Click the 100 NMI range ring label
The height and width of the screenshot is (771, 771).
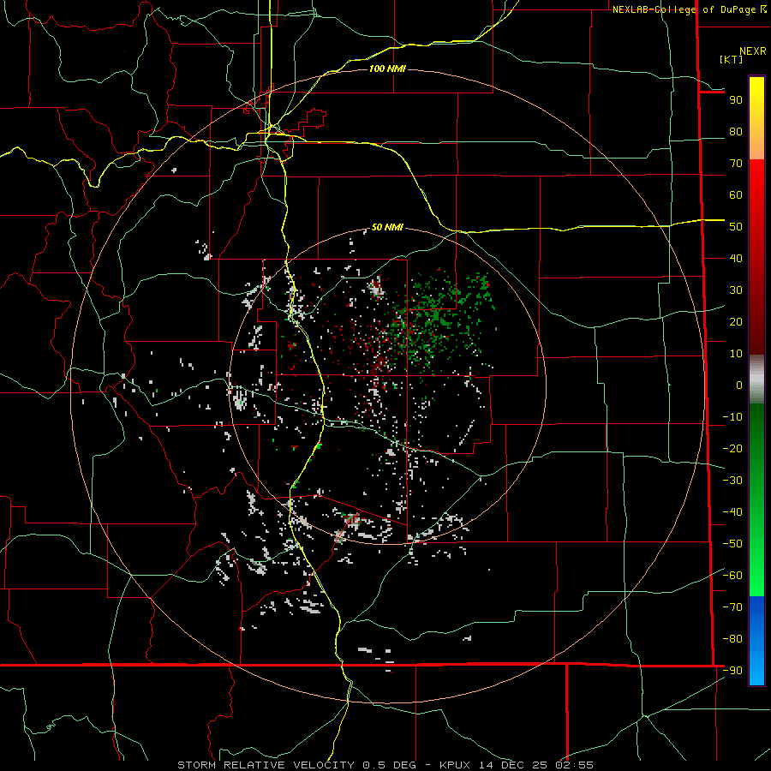coord(387,69)
